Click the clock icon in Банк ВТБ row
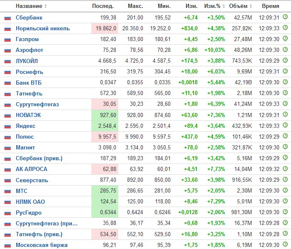This screenshot has height=249, width=291. [x=285, y=82]
